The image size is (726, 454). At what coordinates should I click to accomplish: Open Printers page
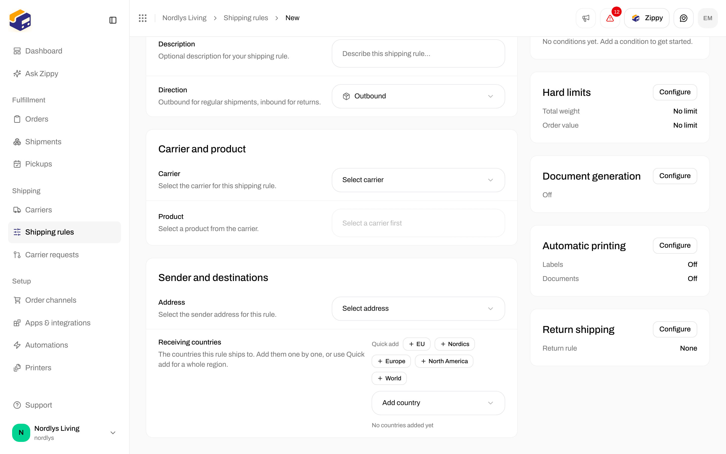[65, 368]
